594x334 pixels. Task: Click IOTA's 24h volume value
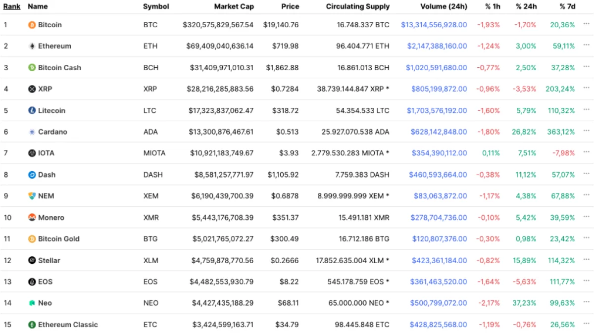coord(439,153)
